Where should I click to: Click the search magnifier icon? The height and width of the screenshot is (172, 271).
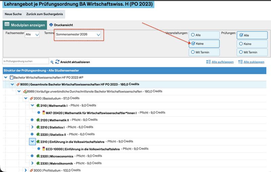click(52, 62)
